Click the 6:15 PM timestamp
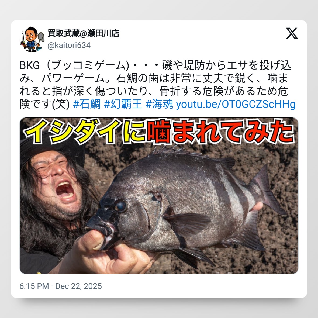The image size is (318, 318). pos(34,286)
